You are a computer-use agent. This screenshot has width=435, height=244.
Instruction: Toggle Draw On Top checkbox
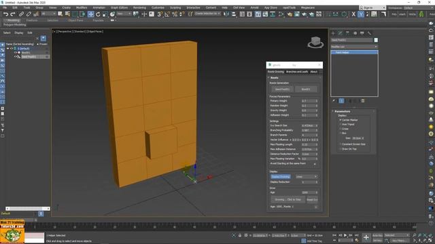[x=341, y=149]
